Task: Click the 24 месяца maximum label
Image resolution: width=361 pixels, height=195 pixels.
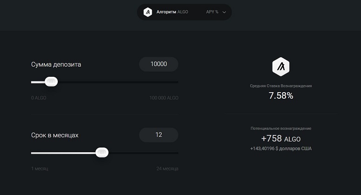Action: [167, 169]
